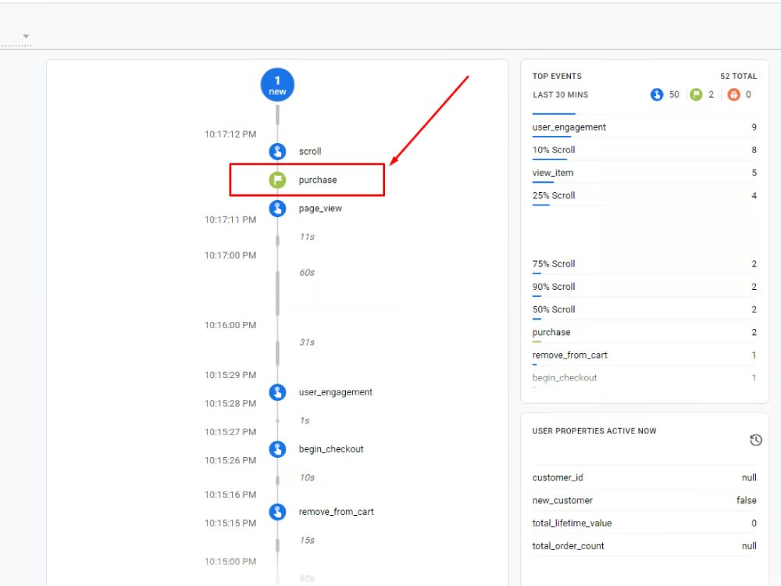
Task: Select the 50% Scroll row in Top Events
Action: coord(644,309)
